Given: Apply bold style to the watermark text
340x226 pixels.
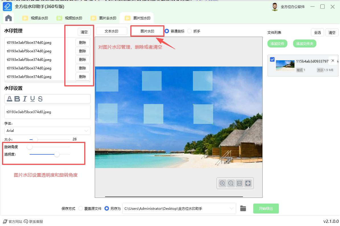Looking at the screenshot, I should tap(18, 99).
